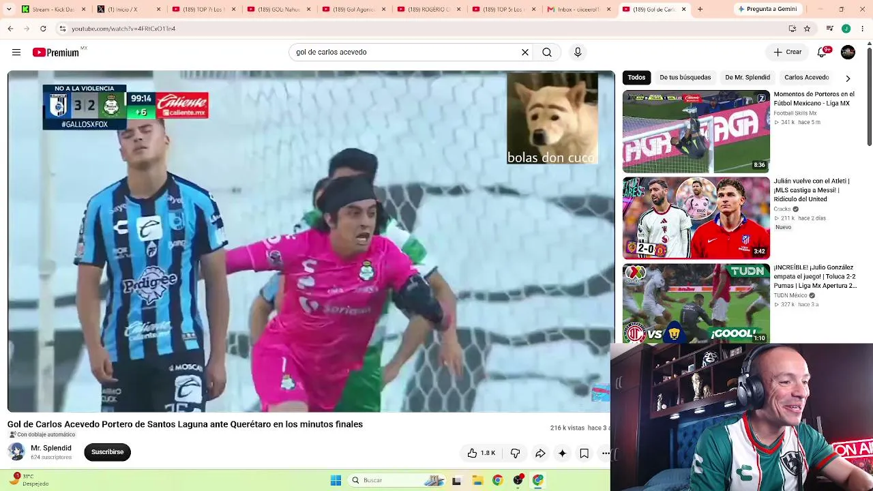Click the Con doblaje automático label
The height and width of the screenshot is (491, 873).
point(42,434)
